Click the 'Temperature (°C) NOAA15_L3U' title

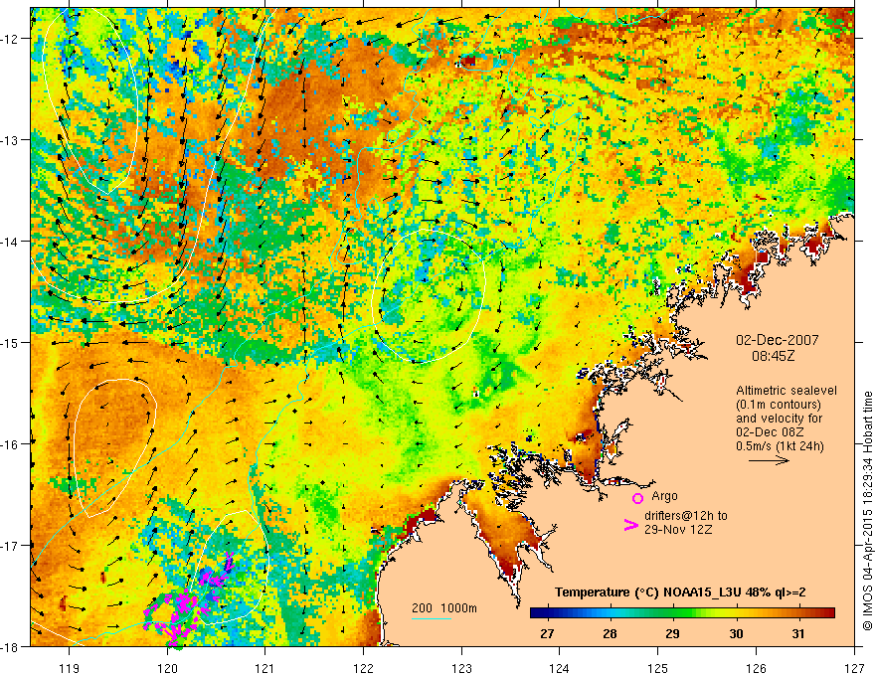[x=648, y=592]
